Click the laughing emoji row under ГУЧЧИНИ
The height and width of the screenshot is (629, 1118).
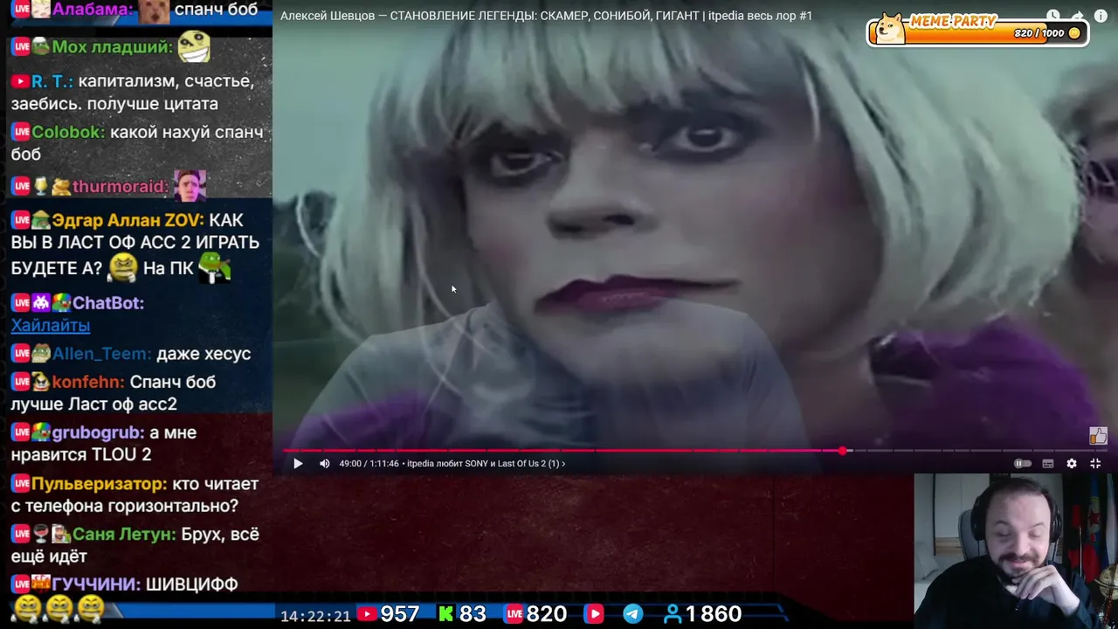point(59,607)
